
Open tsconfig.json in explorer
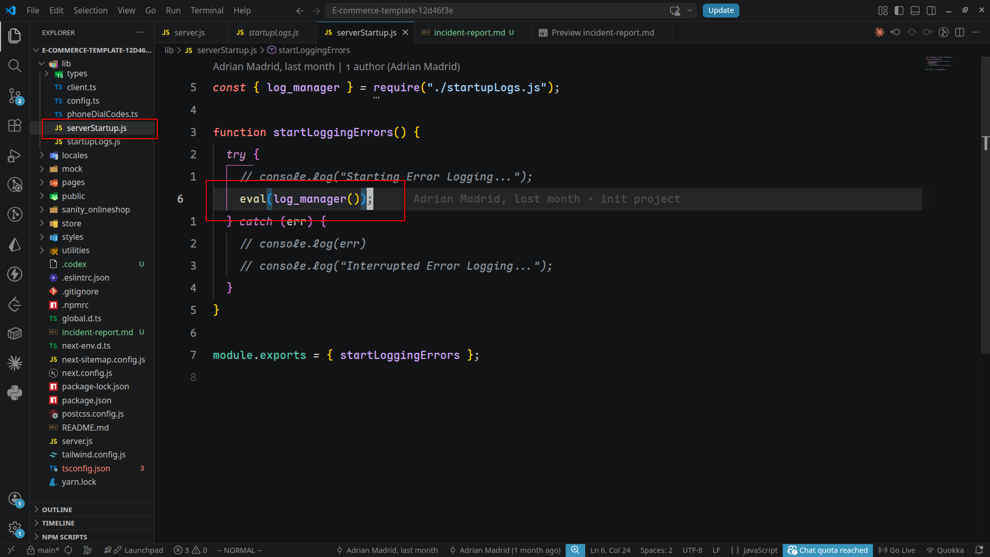point(86,469)
